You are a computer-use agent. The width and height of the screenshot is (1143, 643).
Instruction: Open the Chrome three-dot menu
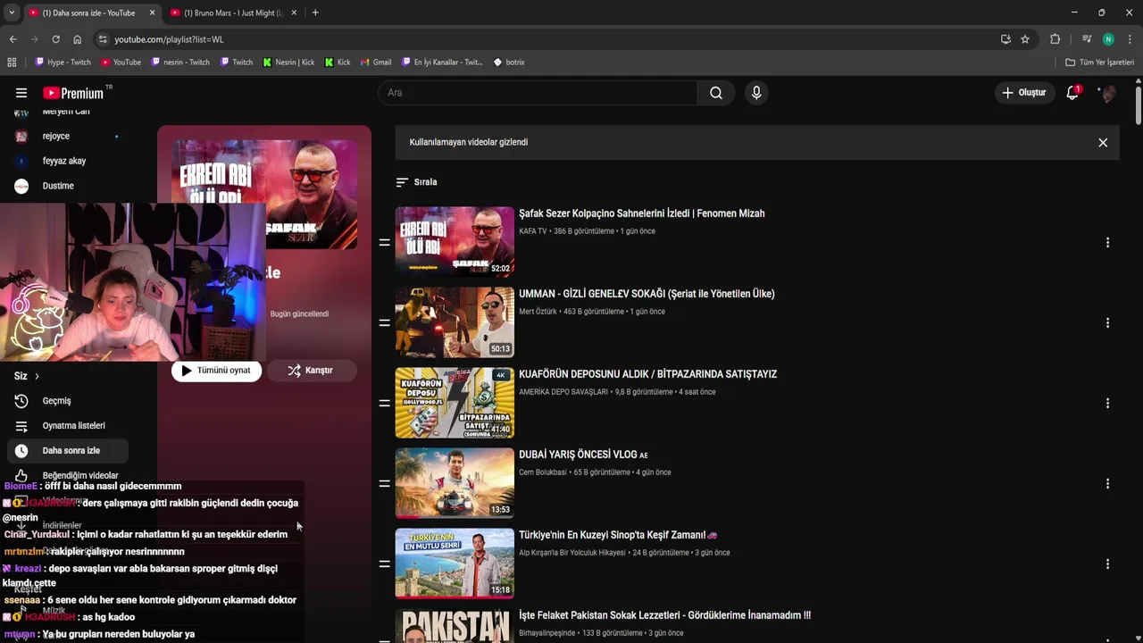coord(1130,39)
